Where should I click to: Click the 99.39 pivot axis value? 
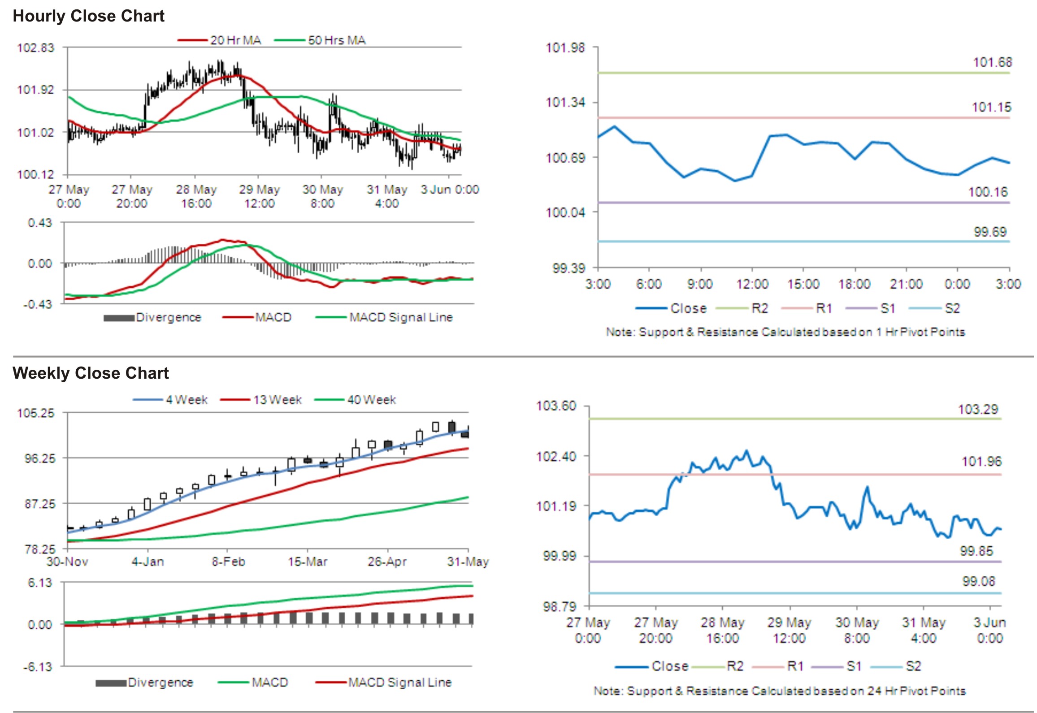(x=568, y=268)
